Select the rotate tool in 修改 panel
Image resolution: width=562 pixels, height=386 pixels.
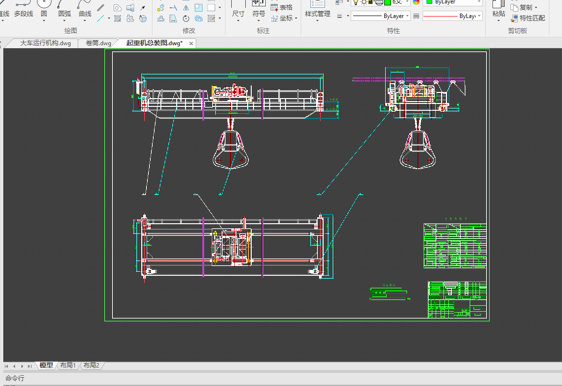tap(186, 19)
